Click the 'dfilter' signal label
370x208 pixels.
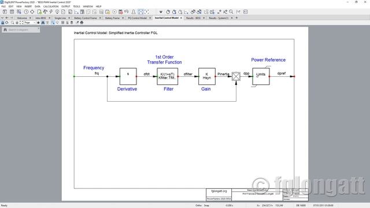[188, 74]
